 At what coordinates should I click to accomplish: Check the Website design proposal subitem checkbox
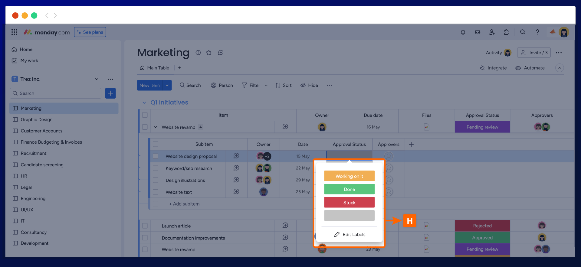156,156
